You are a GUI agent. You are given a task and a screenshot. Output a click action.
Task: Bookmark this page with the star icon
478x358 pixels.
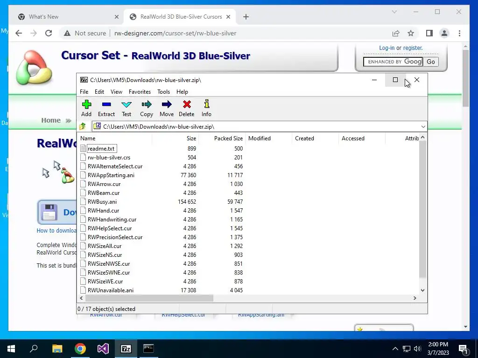(x=411, y=33)
